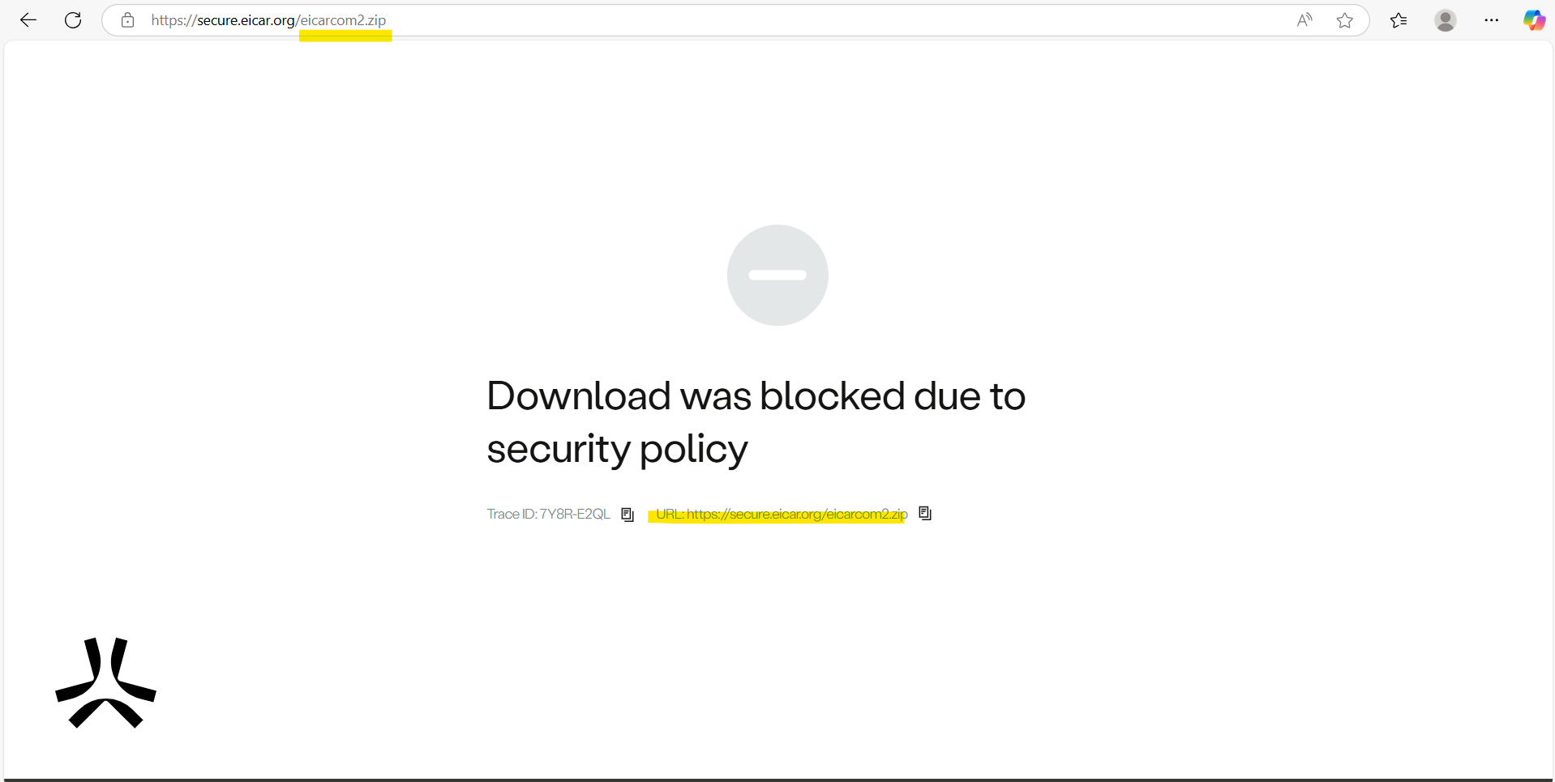Screen dimensions: 1555x782
Task: Click the highlighted URL text below the heading
Action: click(782, 515)
